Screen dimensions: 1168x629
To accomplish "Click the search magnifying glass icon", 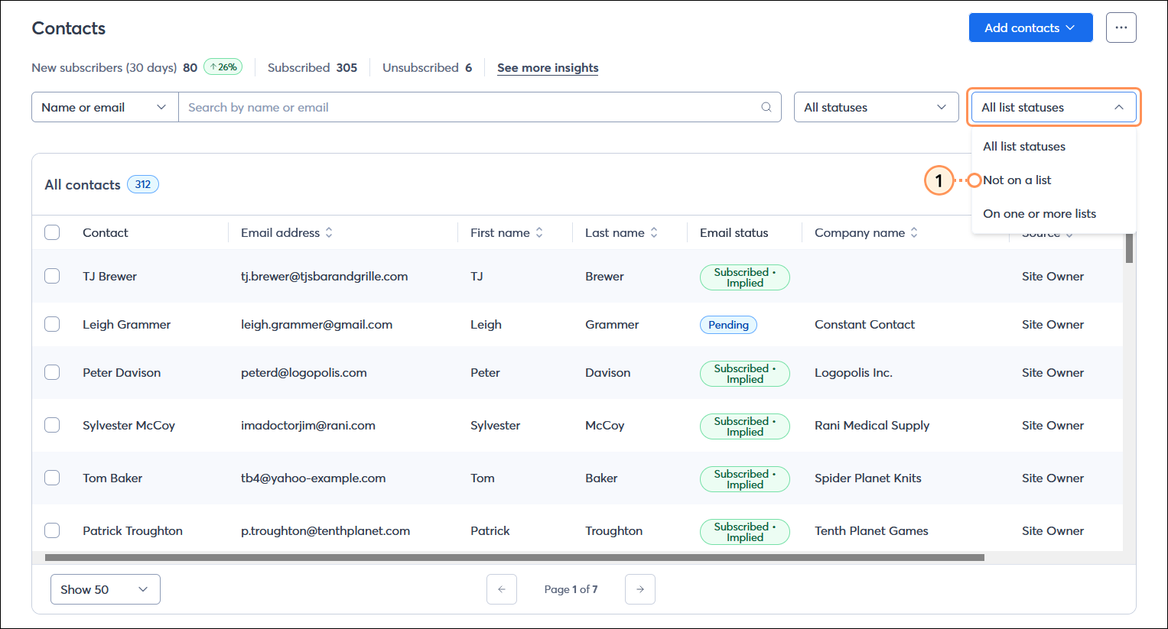I will [x=766, y=107].
